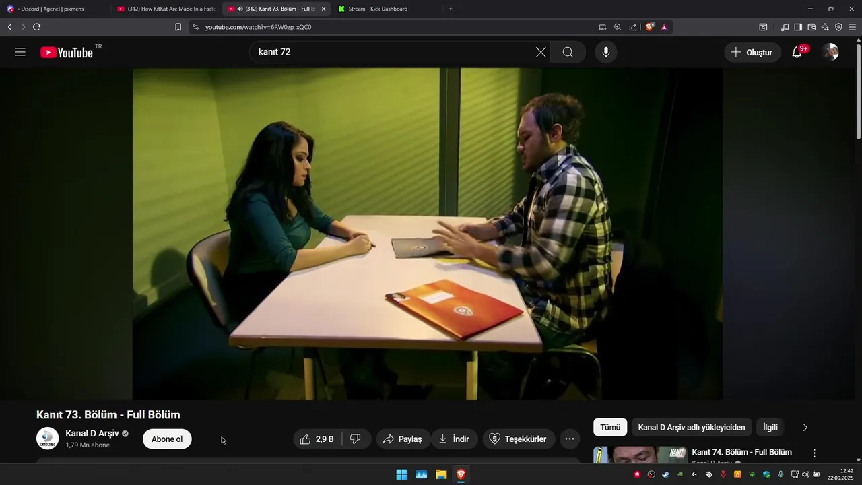Open Brave browser taskbar icon
This screenshot has width=862, height=485.
coord(461,474)
